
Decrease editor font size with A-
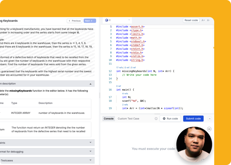pos(209,20)
